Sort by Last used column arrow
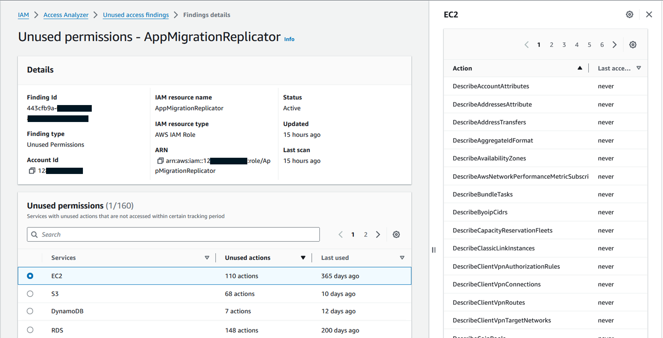Screen dimensions: 663x338 pyautogui.click(x=402, y=258)
